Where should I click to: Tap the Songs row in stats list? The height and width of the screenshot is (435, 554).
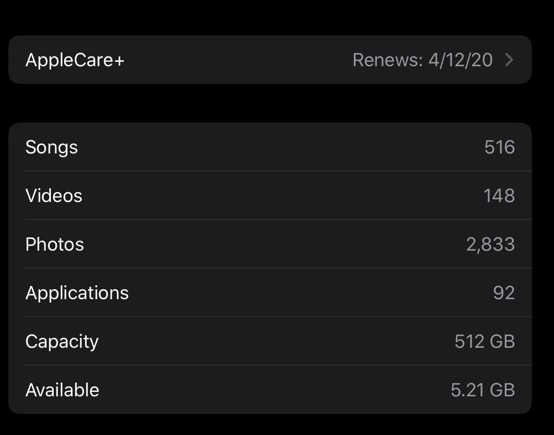coord(270,147)
